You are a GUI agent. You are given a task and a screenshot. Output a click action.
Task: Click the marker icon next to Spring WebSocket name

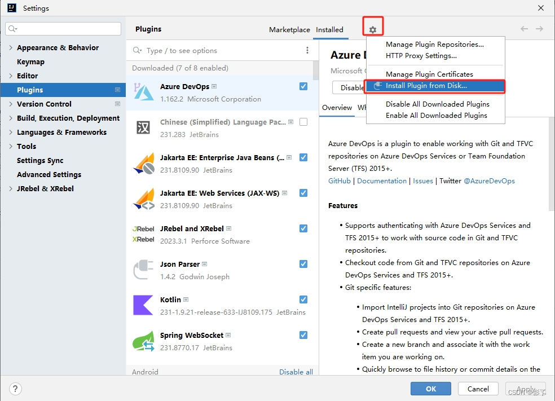click(228, 335)
